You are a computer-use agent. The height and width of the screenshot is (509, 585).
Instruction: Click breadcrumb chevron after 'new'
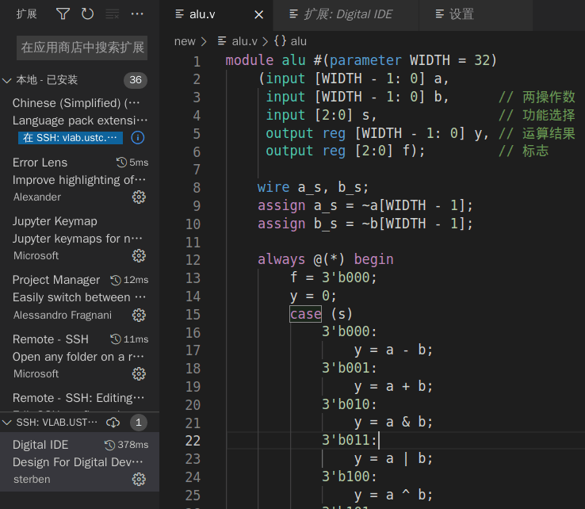204,41
